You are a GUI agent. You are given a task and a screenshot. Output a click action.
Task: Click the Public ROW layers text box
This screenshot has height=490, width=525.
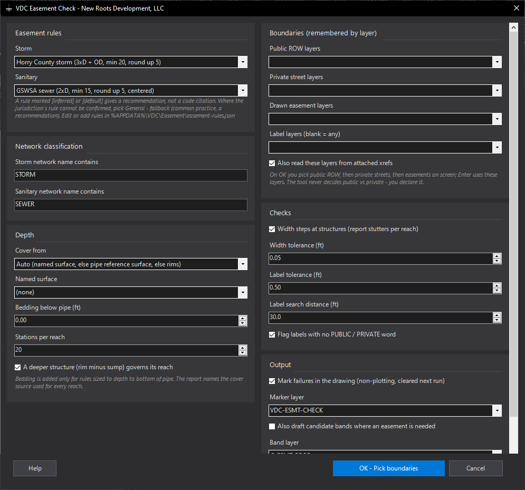tap(380, 62)
